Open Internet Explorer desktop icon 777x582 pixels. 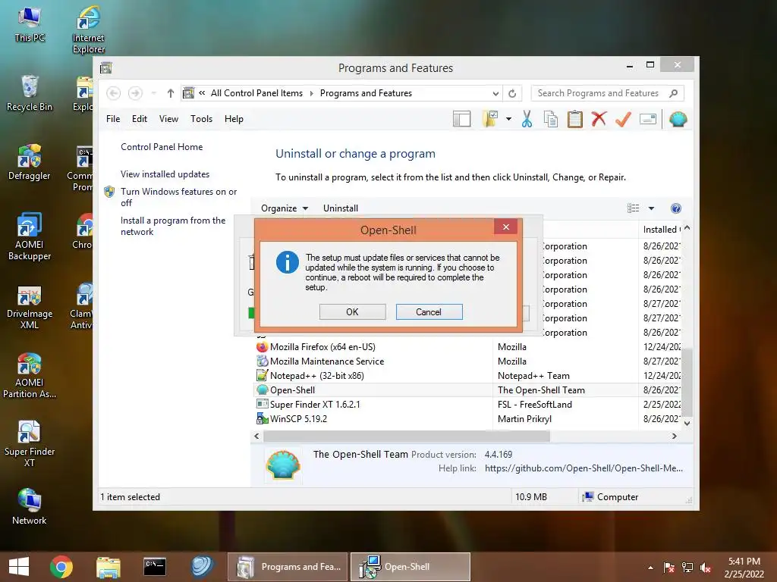coord(88,30)
